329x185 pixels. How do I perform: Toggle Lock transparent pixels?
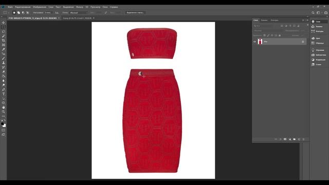[x=265, y=35]
